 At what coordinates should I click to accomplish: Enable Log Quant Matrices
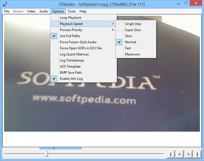pos(84,54)
